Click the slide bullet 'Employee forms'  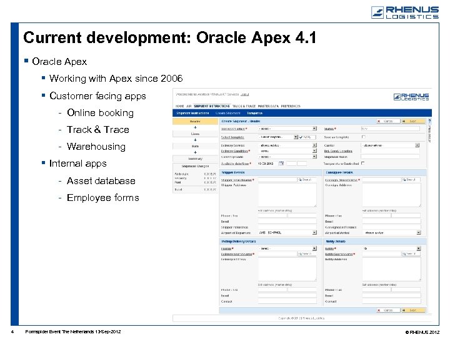pos(102,198)
